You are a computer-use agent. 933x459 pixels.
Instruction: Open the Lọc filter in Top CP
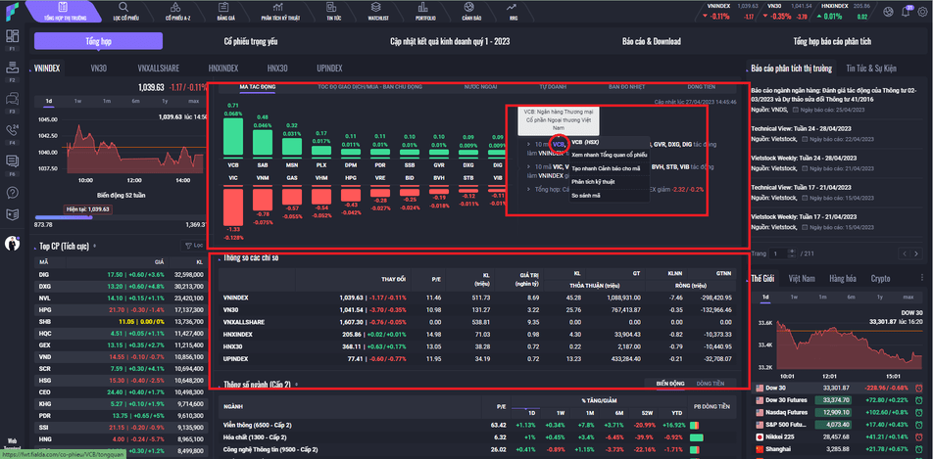click(x=194, y=246)
